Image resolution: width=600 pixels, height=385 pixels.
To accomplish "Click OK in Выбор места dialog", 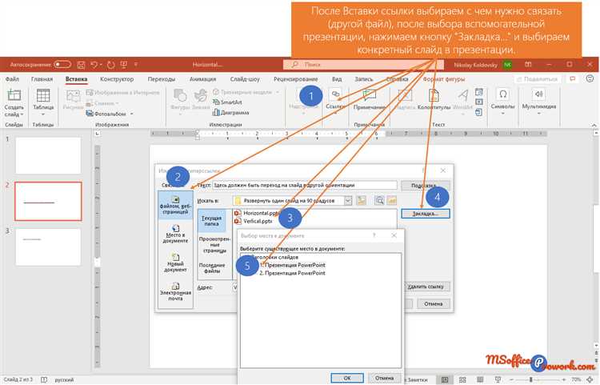I will pos(347,378).
